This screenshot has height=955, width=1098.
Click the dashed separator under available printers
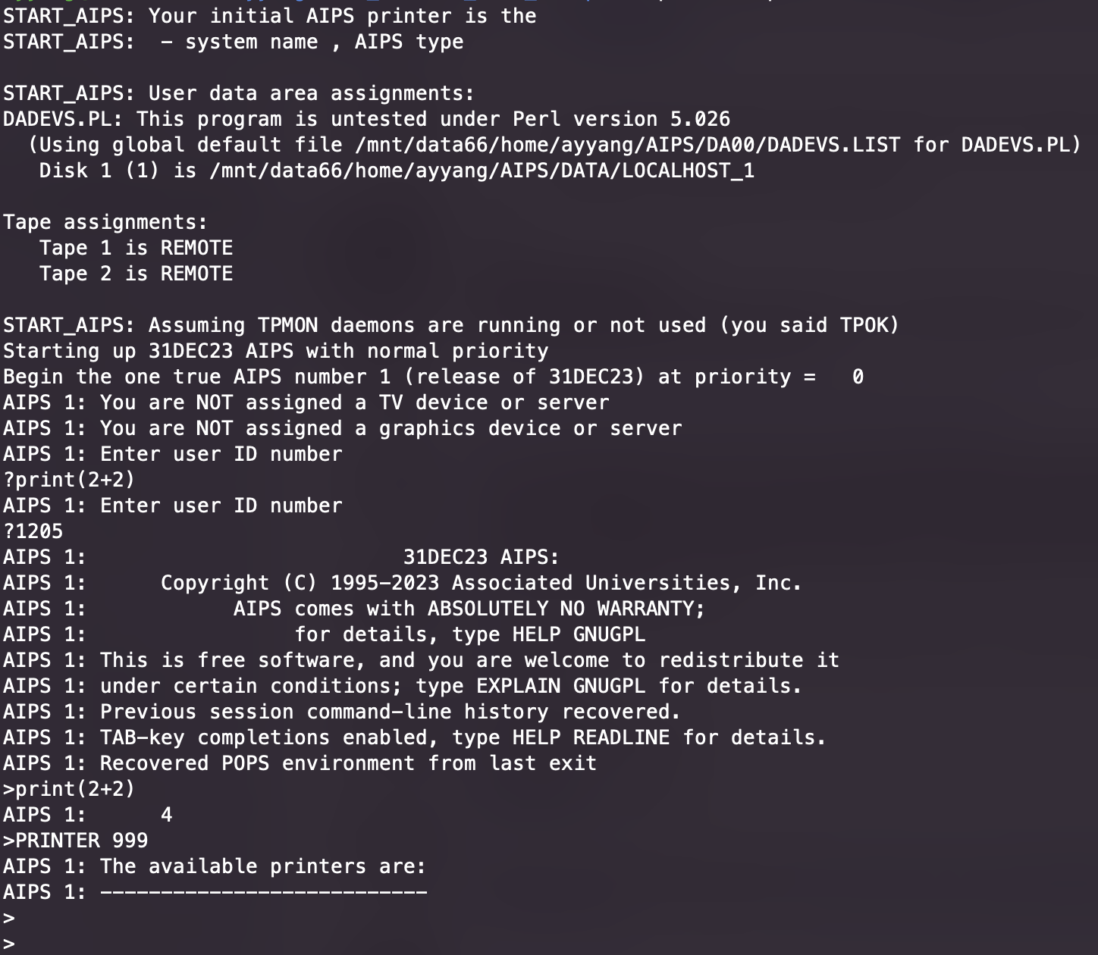tap(263, 892)
